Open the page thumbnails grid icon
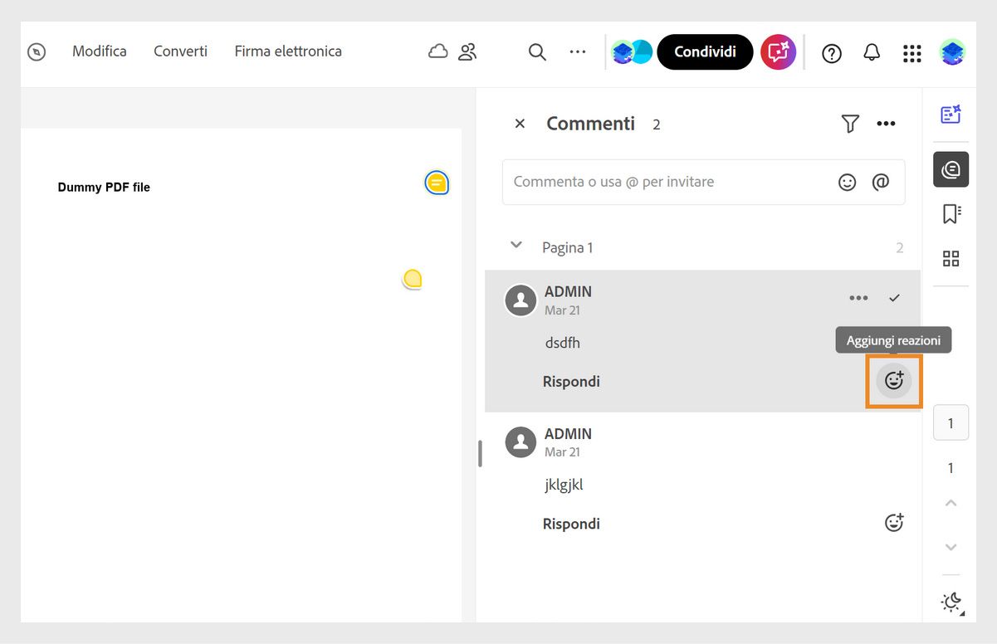Viewport: 997px width, 644px height. (951, 258)
